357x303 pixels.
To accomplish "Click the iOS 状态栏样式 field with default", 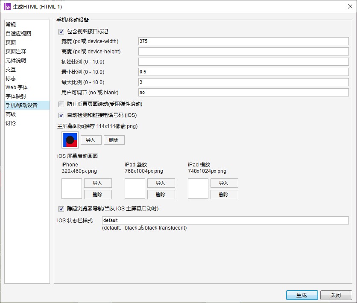I will [x=225, y=221].
